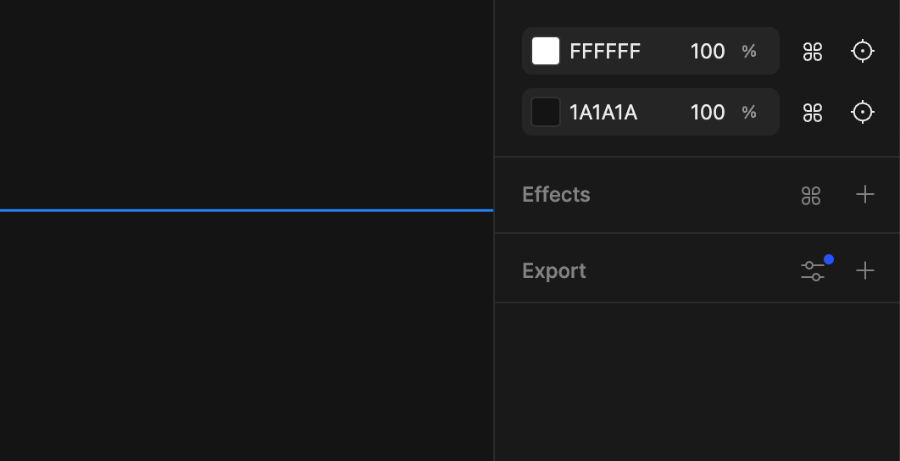
Task: Add an export setting with the plus icon
Action: tap(864, 271)
